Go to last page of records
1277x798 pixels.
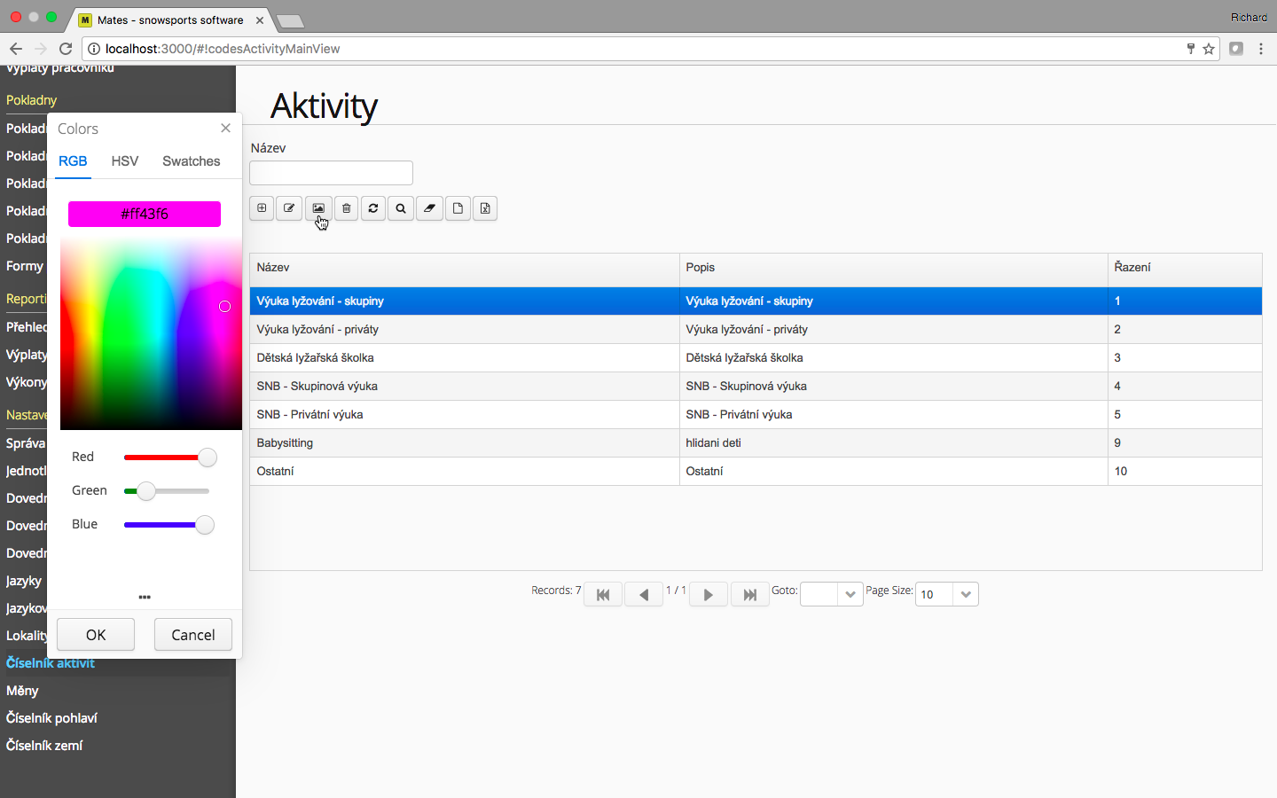pyautogui.click(x=749, y=594)
